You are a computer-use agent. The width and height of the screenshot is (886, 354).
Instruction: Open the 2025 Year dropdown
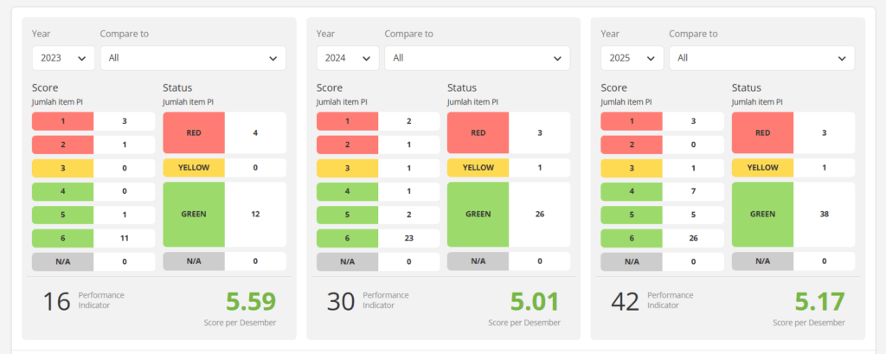(632, 58)
